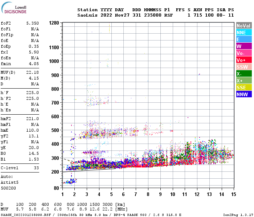Click the 3000 km distance in D row
The width and height of the screenshot is (254, 217).
point(107,204)
